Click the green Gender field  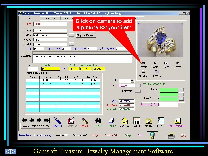(169, 90)
